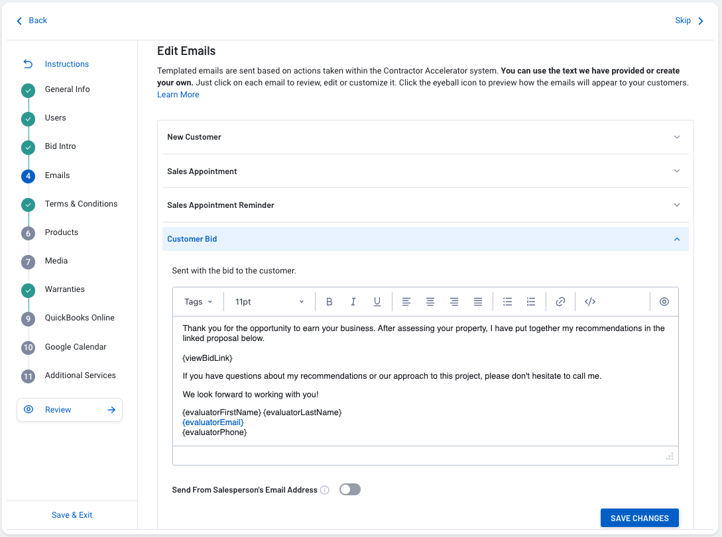Open the Instructions link

click(x=67, y=64)
